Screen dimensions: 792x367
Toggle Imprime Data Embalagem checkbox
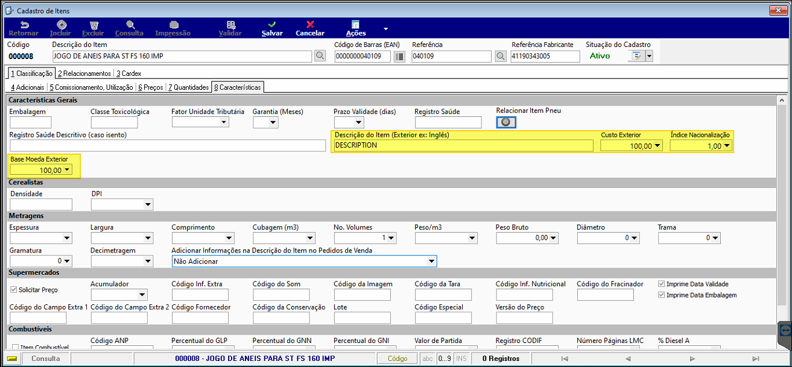pos(662,295)
